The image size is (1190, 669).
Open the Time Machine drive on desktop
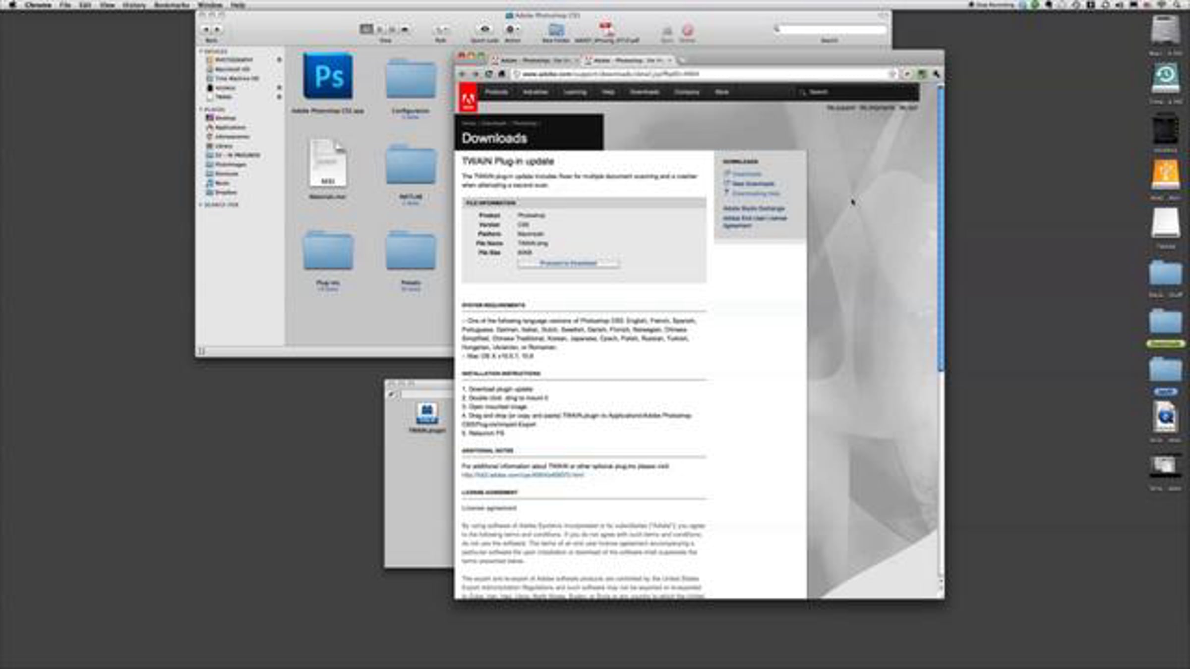click(x=1165, y=78)
